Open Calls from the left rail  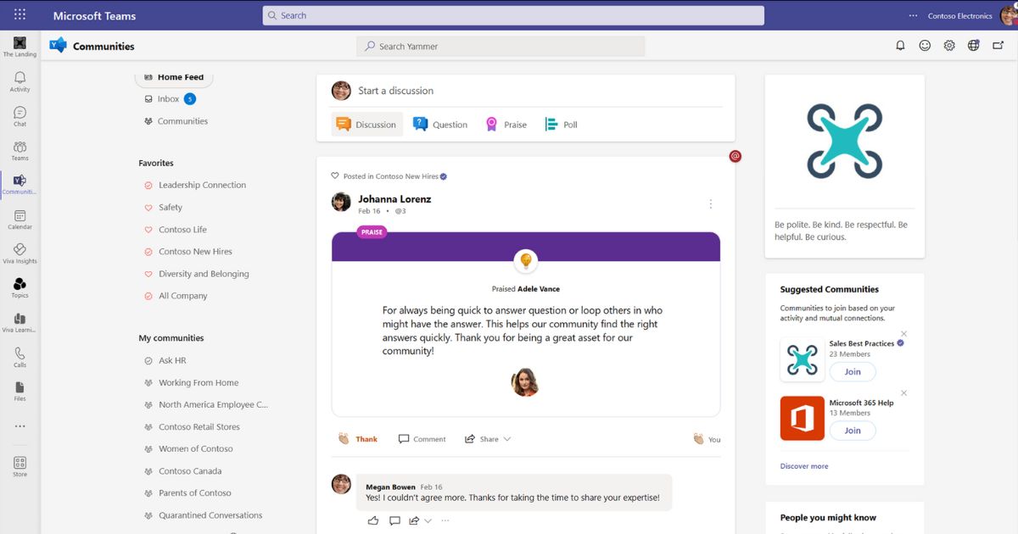click(20, 357)
